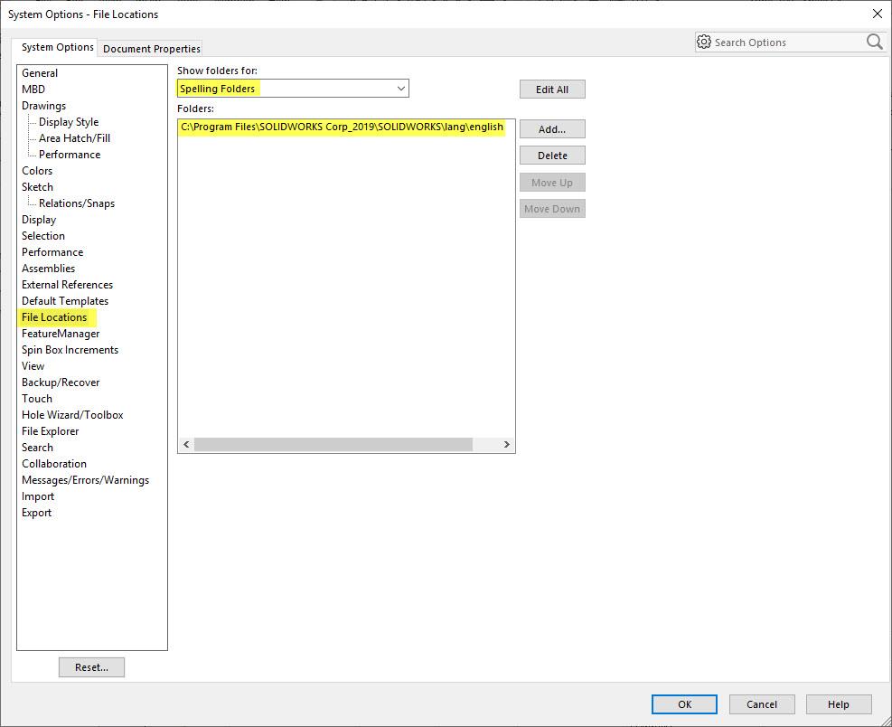Switch to the Document Properties tab

pyautogui.click(x=150, y=49)
